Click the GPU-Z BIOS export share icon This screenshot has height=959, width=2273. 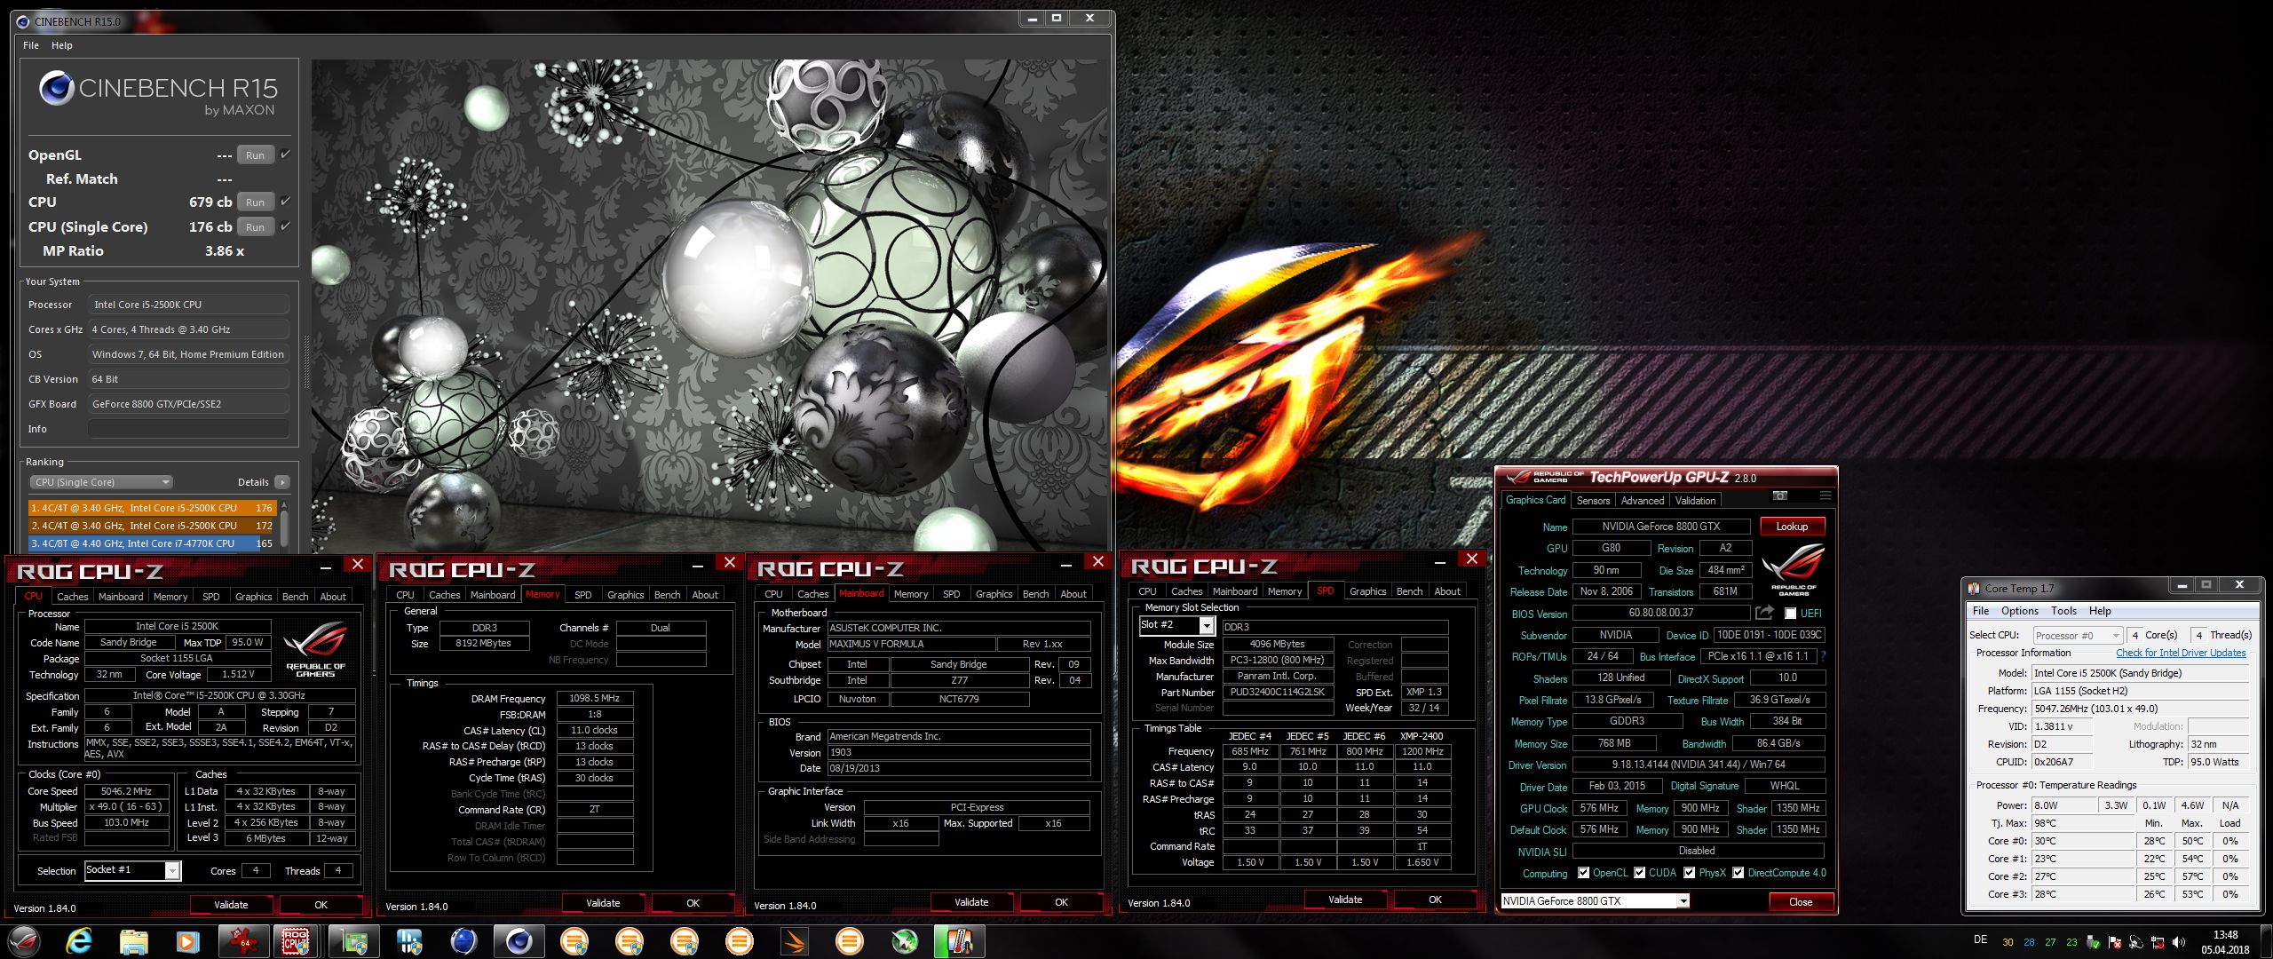click(x=1764, y=613)
